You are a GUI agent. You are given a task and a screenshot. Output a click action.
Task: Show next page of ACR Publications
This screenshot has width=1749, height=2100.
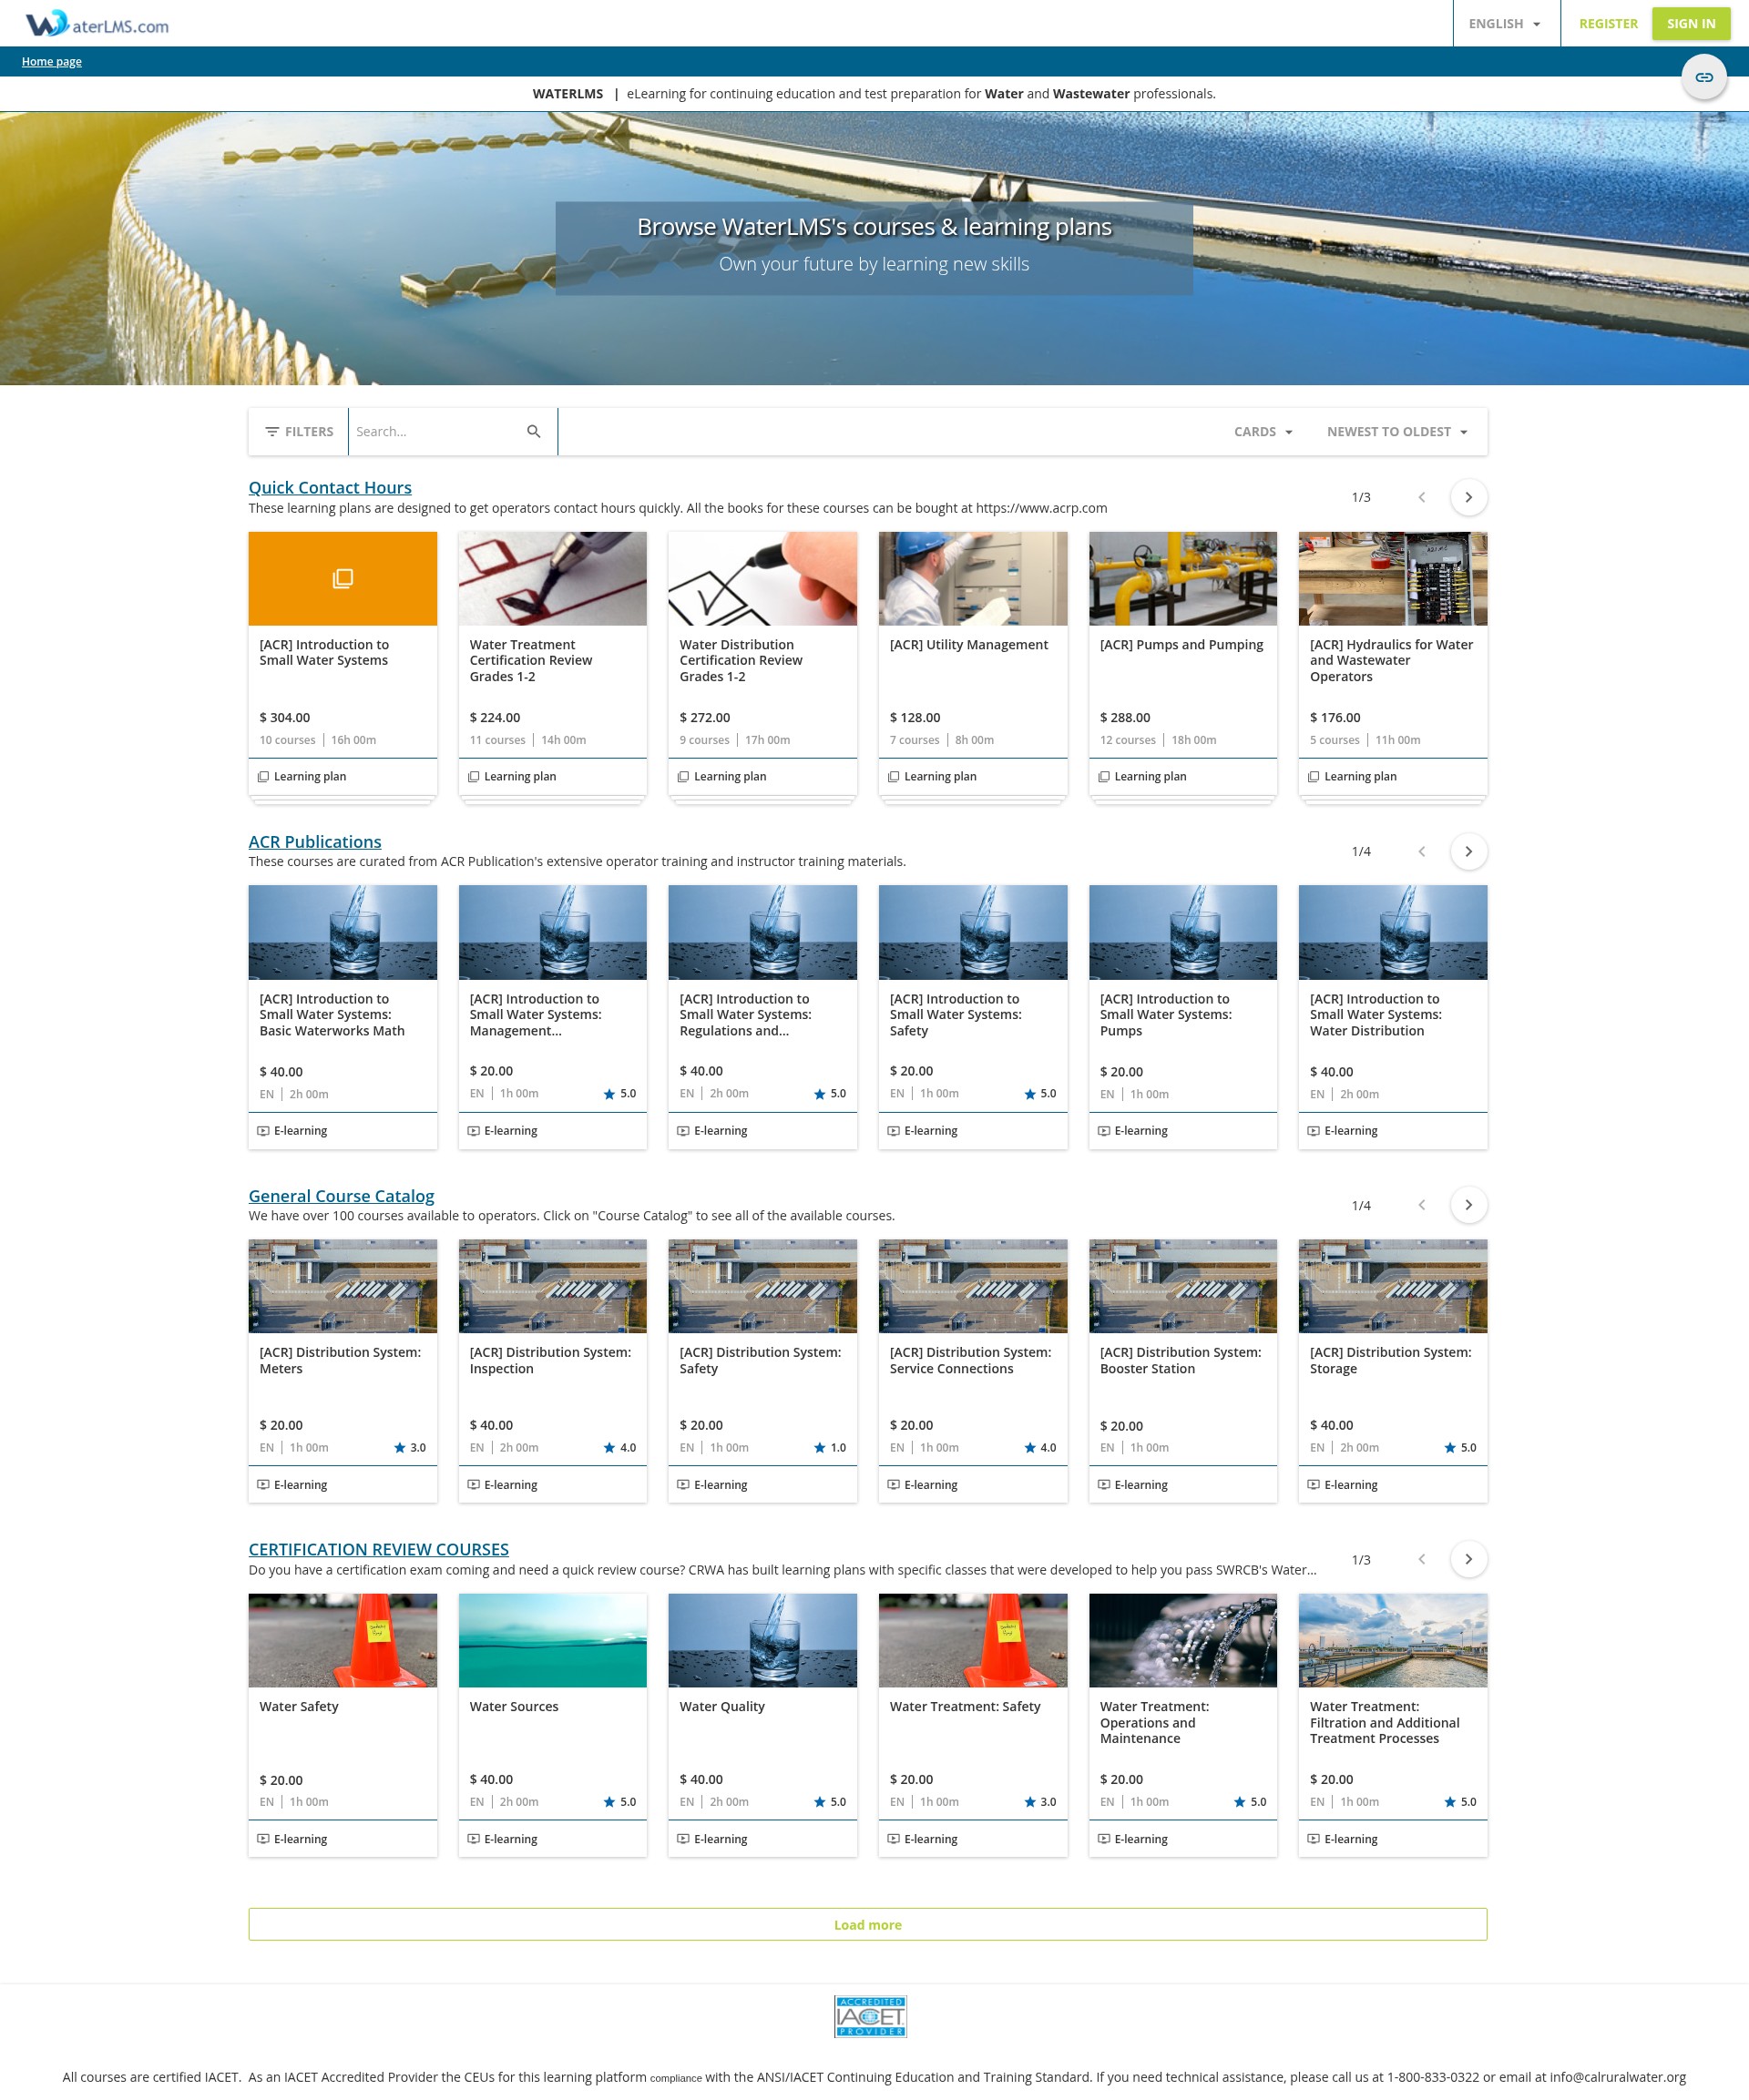tap(1468, 851)
